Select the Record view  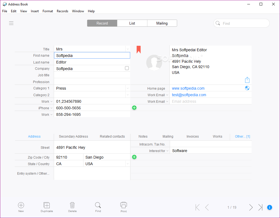pyautogui.click(x=102, y=23)
